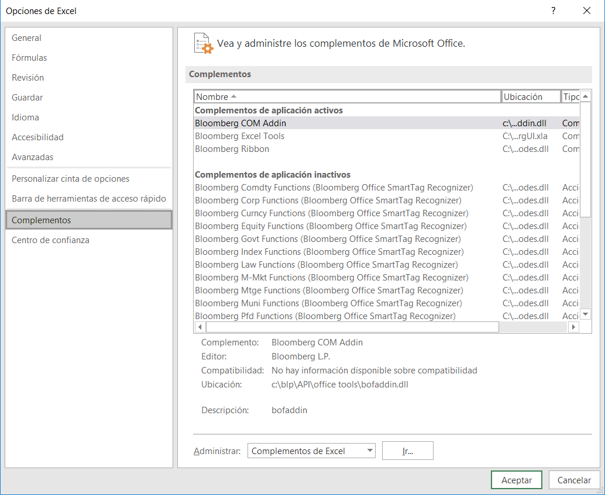Select Bloomberg Ribbon row

tap(386, 149)
